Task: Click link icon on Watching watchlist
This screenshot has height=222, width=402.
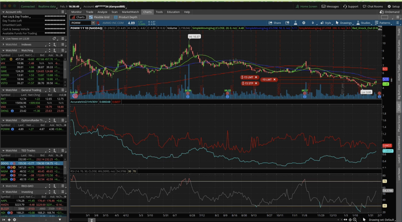Action: tap(54, 50)
